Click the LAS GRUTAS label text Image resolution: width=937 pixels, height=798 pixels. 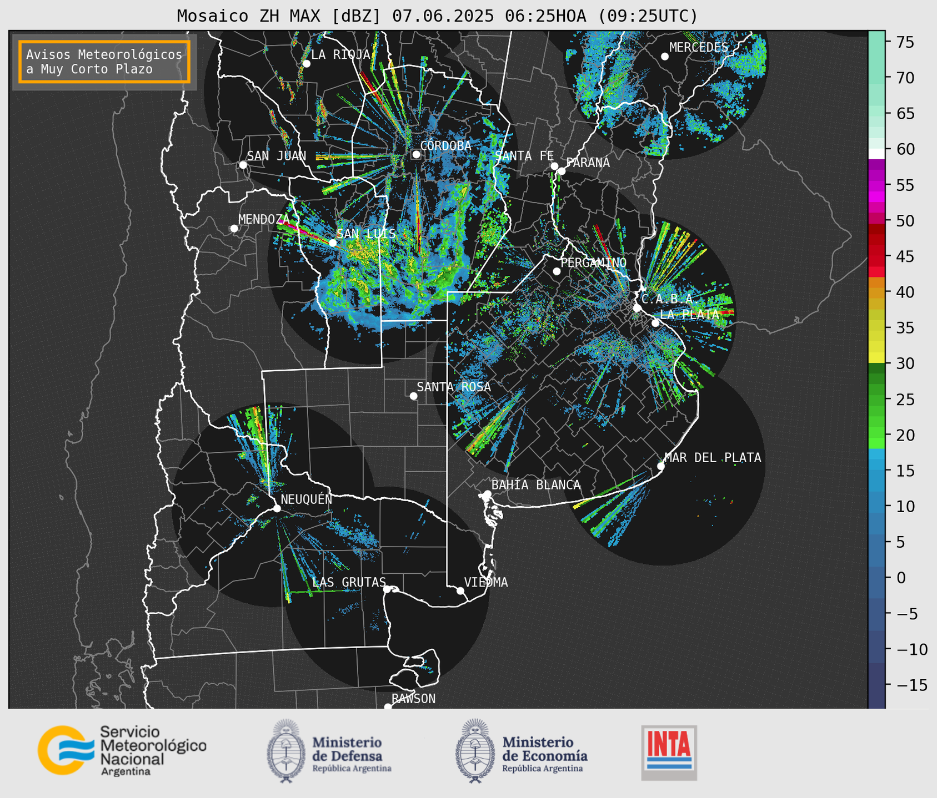click(349, 582)
